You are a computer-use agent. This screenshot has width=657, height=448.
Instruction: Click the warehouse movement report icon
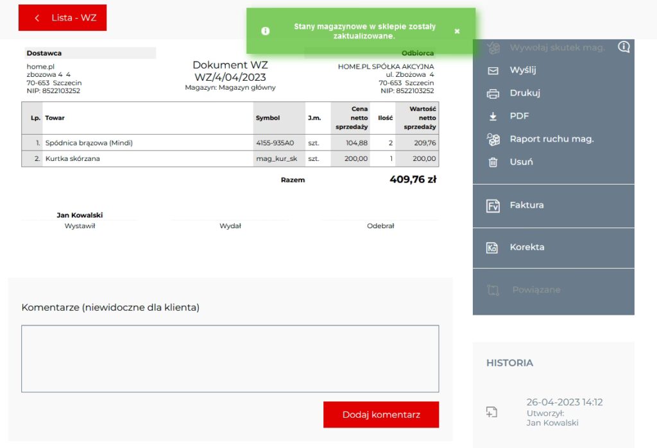click(x=493, y=139)
